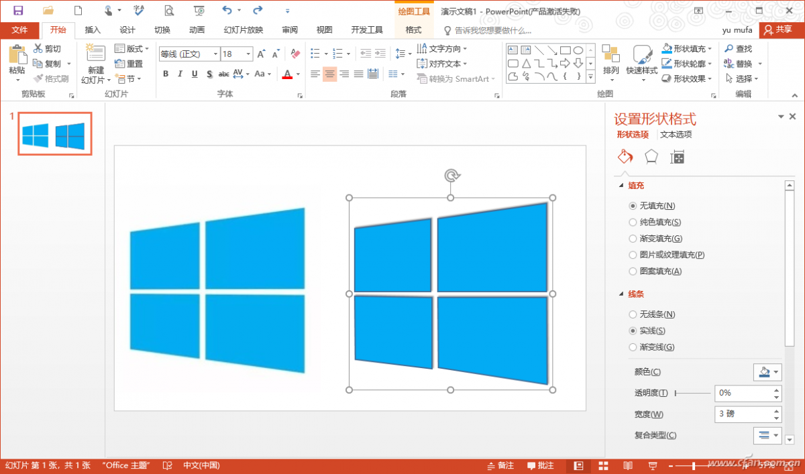Select the rectangle shape in shapes gallery
This screenshot has width=805, height=474.
click(x=565, y=50)
